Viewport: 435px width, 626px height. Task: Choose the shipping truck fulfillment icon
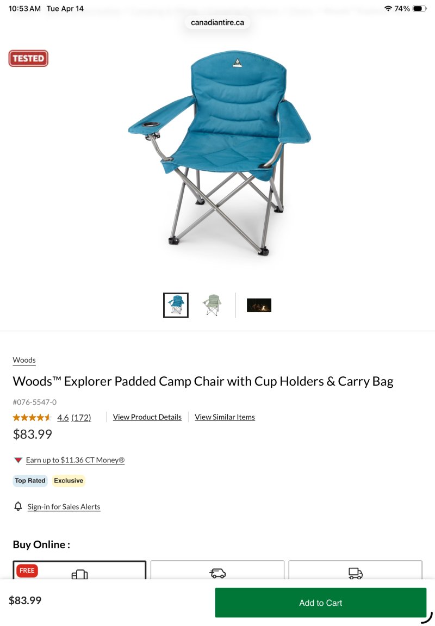point(355,573)
